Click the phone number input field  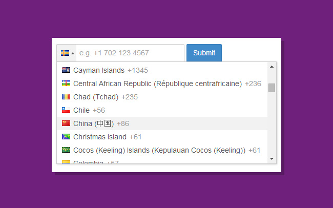130,53
